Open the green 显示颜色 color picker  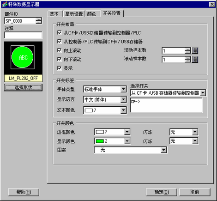click(113, 141)
